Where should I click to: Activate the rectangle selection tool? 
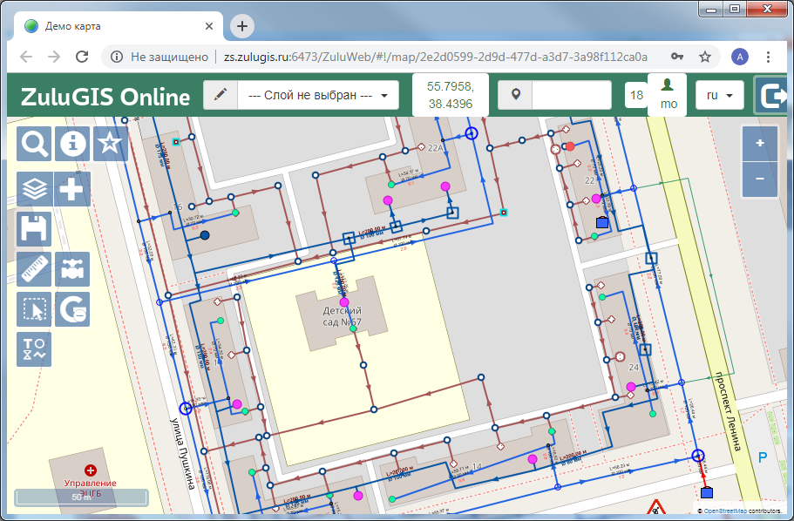click(35, 309)
